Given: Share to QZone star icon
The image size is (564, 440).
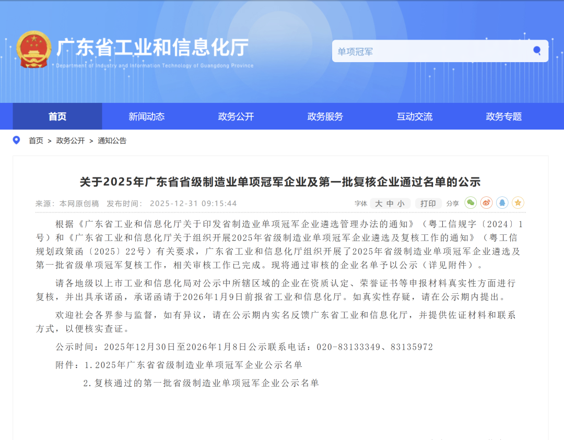Looking at the screenshot, I should click(x=518, y=203).
